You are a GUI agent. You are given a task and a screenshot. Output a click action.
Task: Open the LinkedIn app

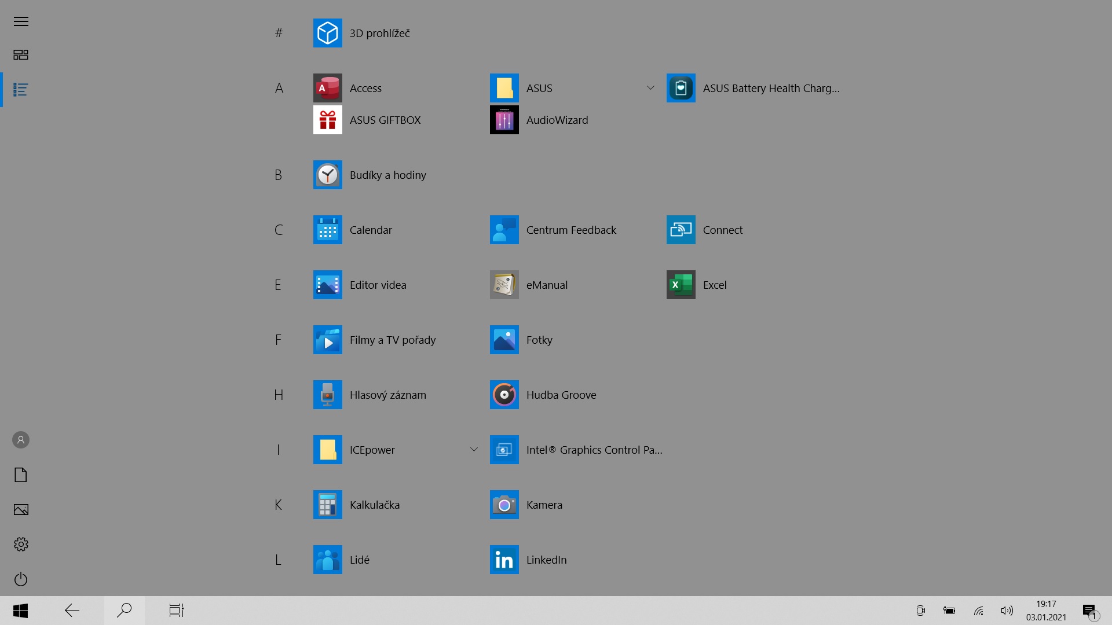(x=504, y=560)
